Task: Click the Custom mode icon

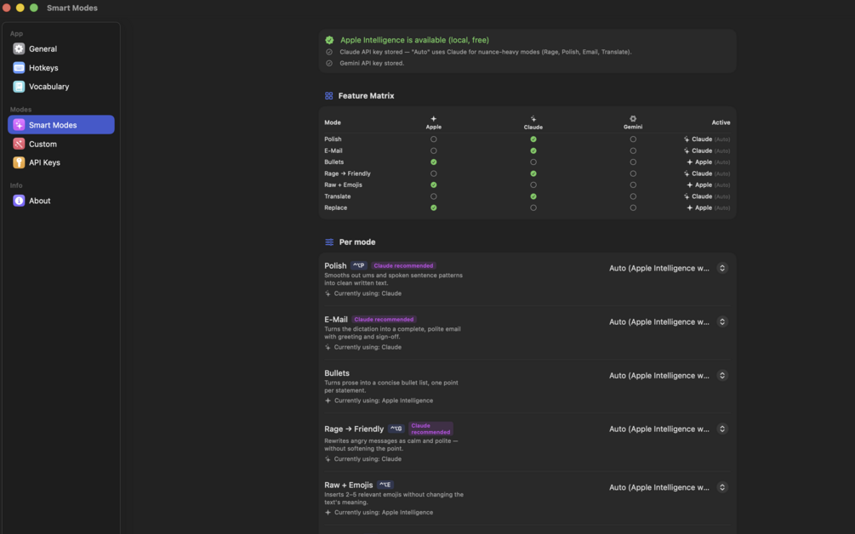Action: coord(19,144)
